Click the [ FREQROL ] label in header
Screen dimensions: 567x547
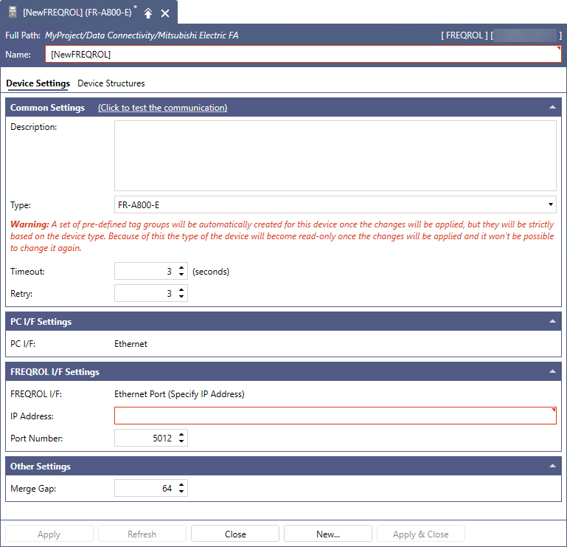coord(465,35)
